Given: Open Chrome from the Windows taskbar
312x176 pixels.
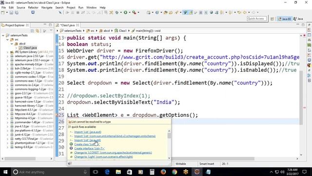Looking at the screenshot, I should (x=175, y=172).
